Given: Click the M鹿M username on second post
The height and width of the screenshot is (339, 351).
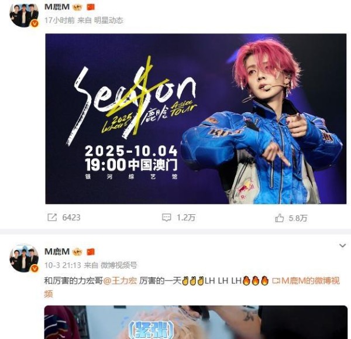Looking at the screenshot, I should (57, 252).
